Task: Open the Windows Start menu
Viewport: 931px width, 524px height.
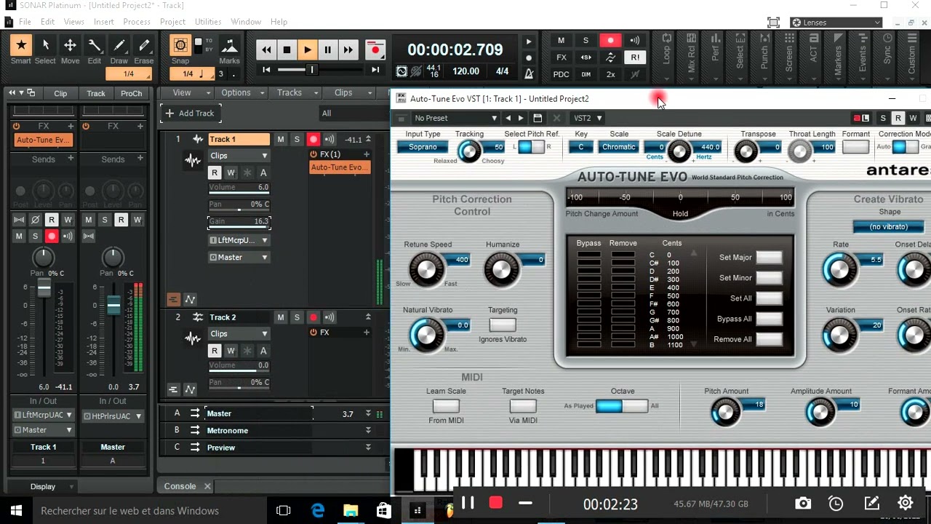Action: 16,511
